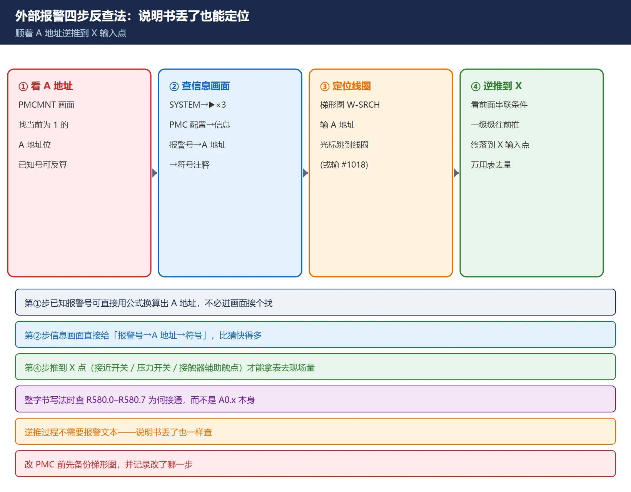Click the line 看前面串联条件

[x=499, y=105]
